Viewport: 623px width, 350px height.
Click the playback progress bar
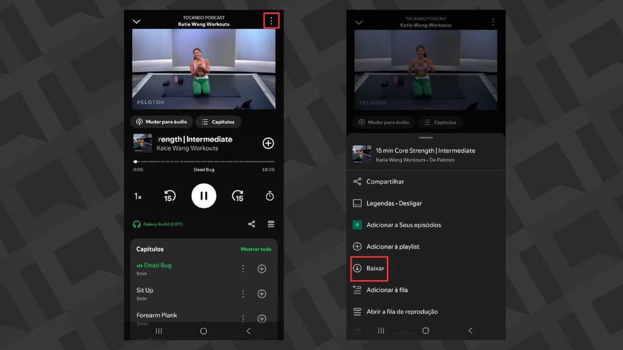204,162
